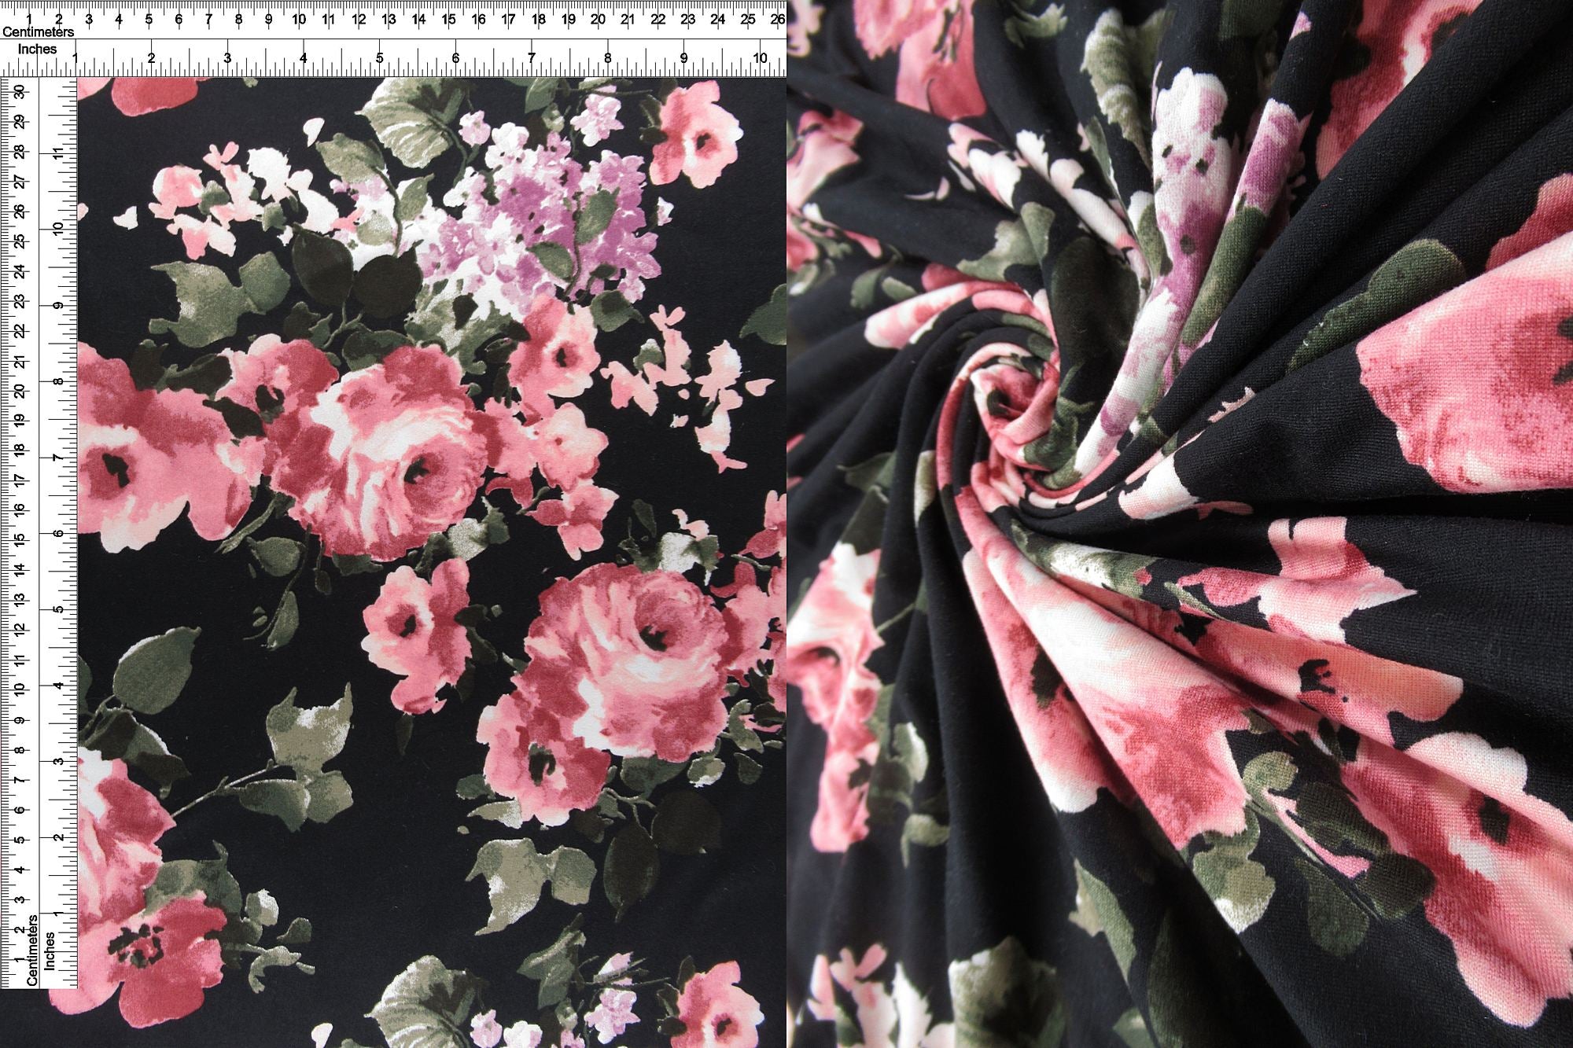Click number 13 on the horizontal centimeter scale
1573x1048 pixels.
click(388, 17)
